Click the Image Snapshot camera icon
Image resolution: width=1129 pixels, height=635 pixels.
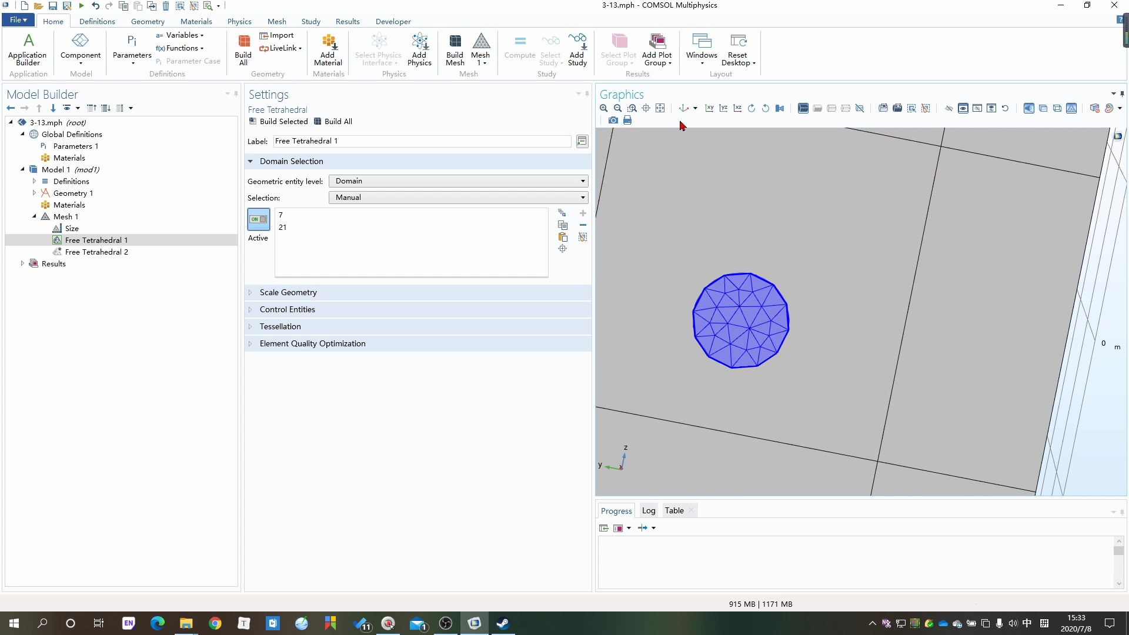(x=613, y=120)
